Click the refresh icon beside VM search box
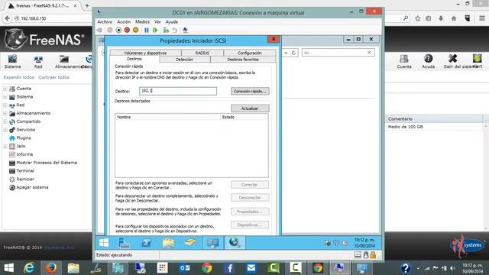489x275 pixels. 293,53
